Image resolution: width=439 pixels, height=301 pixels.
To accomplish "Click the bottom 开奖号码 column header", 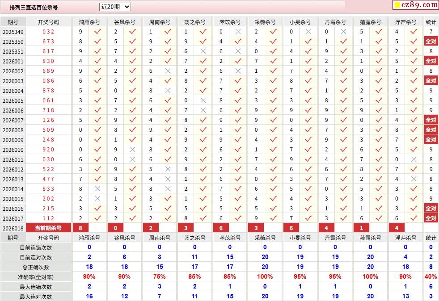I will [48, 238].
